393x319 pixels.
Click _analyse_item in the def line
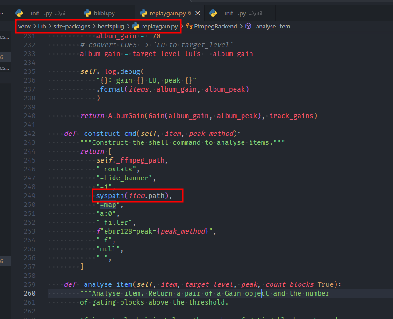point(106,284)
